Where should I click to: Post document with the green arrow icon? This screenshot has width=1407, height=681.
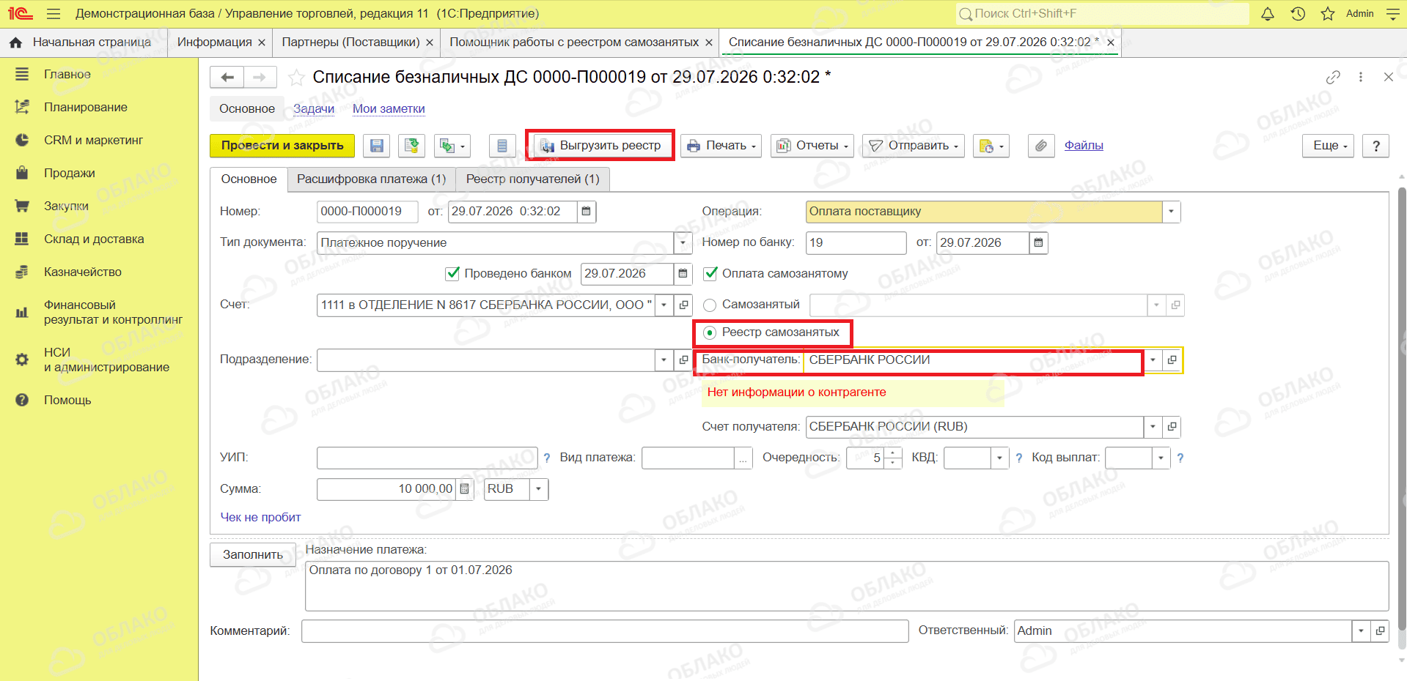point(412,146)
